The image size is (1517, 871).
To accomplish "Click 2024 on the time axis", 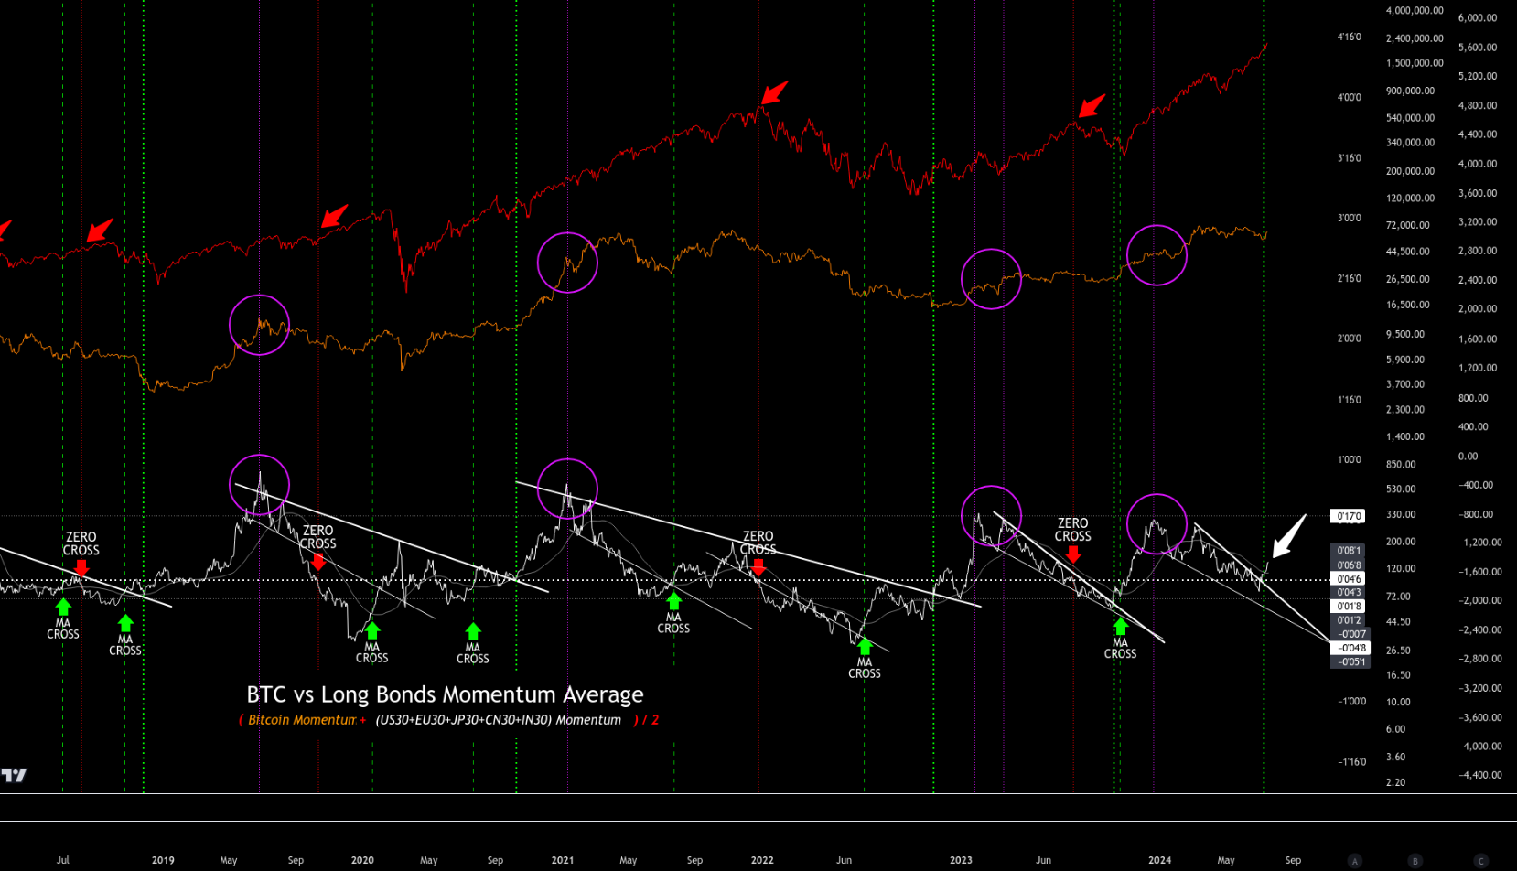I will [x=1159, y=860].
